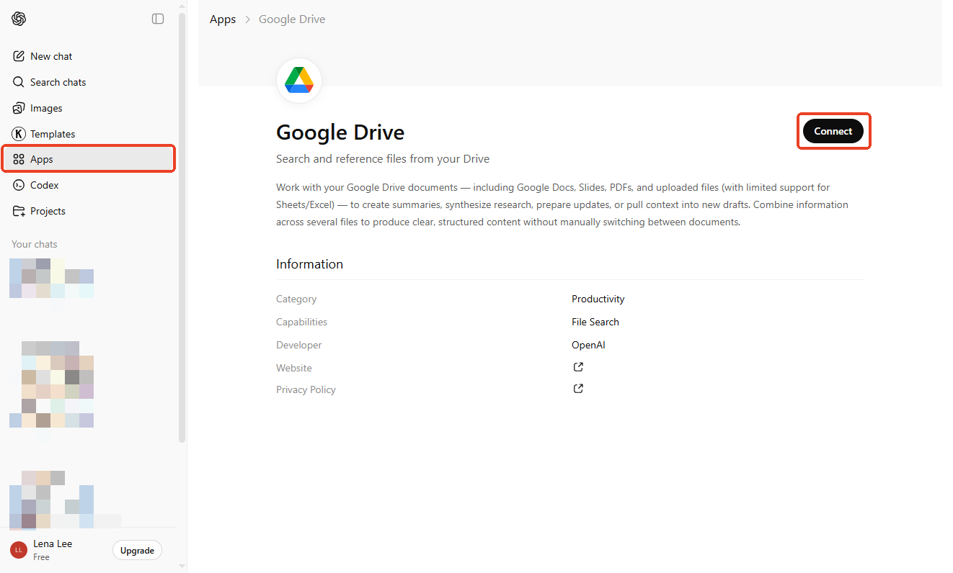
Task: Open Codex from the sidebar
Action: pos(44,184)
